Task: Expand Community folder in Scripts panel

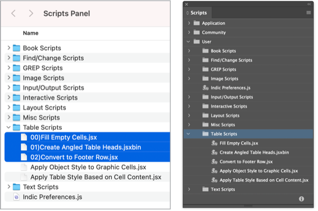Action: point(189,32)
